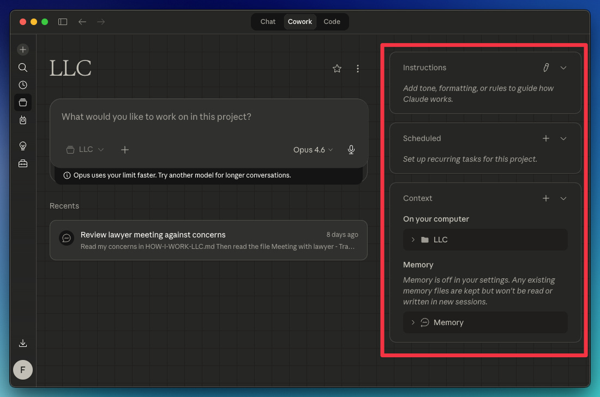The width and height of the screenshot is (600, 397).
Task: Click the Recents heading
Action: click(x=64, y=206)
